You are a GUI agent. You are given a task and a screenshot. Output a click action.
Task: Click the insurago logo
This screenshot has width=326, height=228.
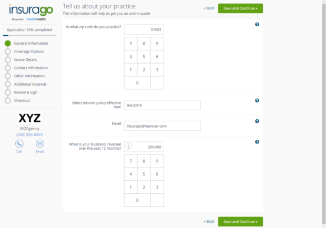(29, 11)
